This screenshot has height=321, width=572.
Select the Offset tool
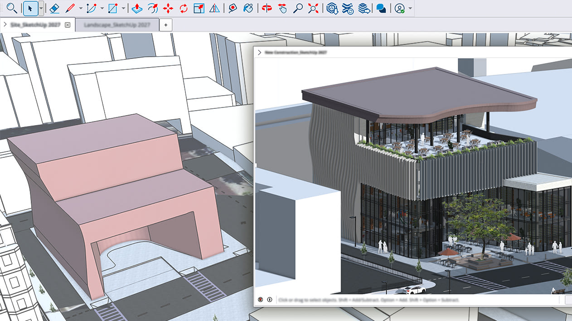153,8
